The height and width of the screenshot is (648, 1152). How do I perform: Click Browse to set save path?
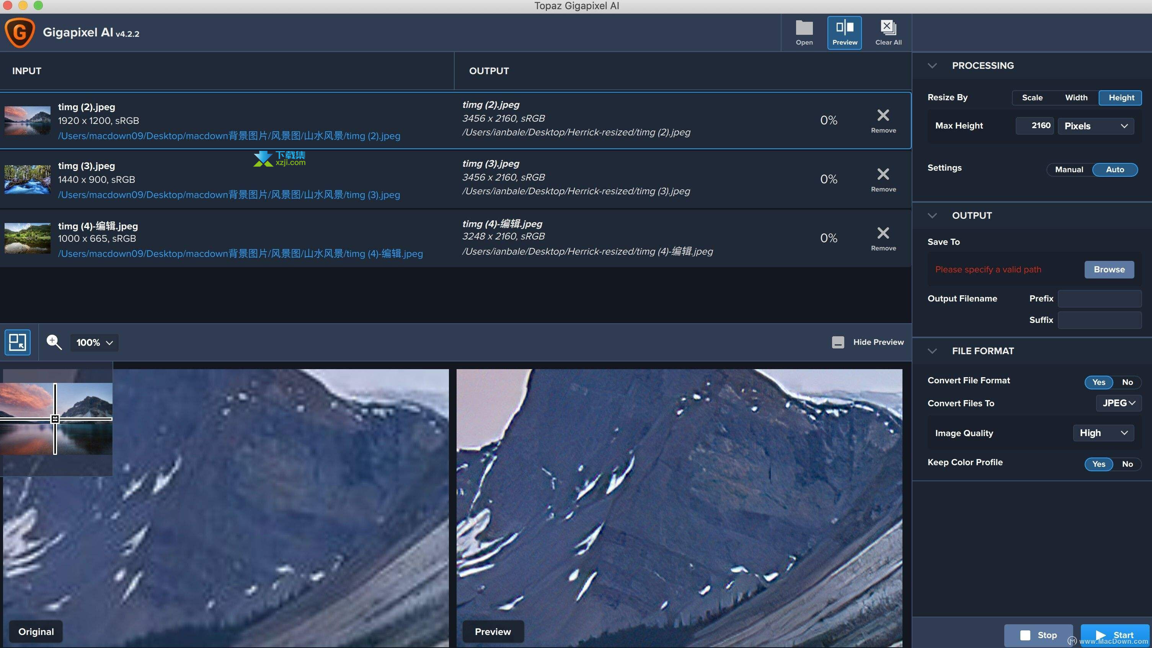[x=1108, y=269]
